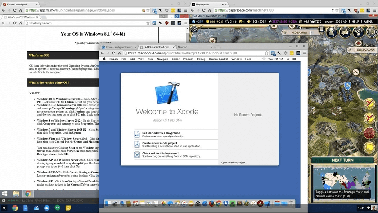Select Create a new Xcode project
The width and height of the screenshot is (378, 213).
(x=165, y=144)
